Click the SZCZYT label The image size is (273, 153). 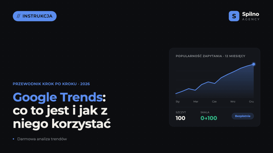[181, 112]
